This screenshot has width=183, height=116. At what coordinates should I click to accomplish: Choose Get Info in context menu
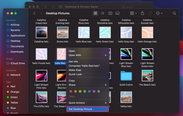tap(88, 61)
